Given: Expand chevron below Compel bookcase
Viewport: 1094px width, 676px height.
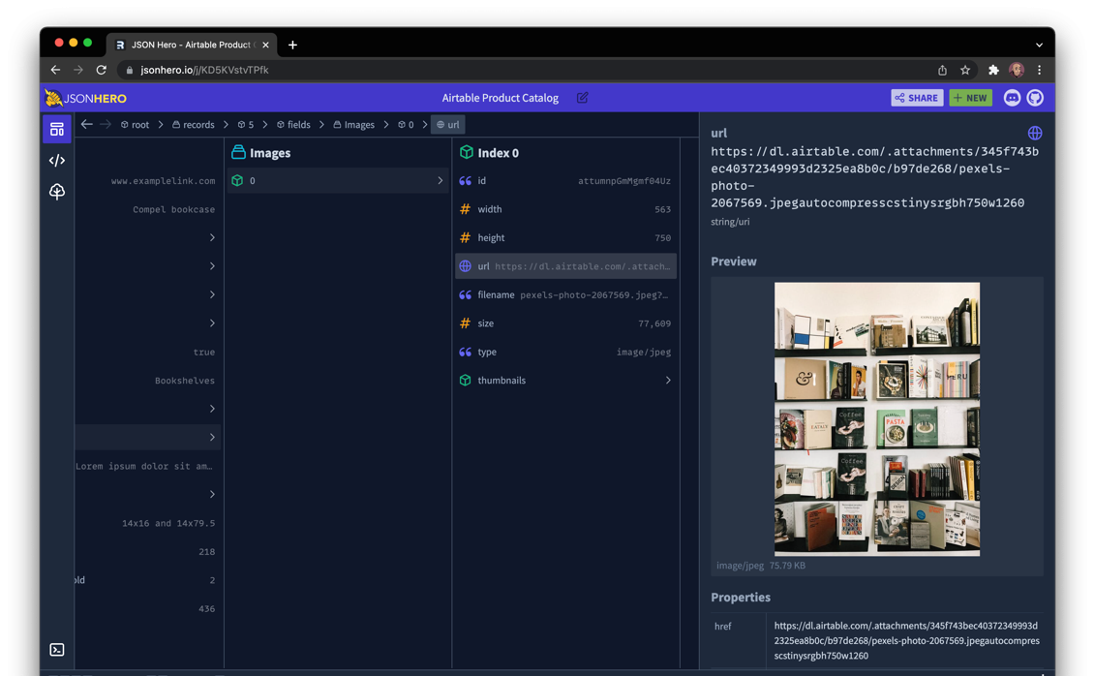Looking at the screenshot, I should point(212,238).
